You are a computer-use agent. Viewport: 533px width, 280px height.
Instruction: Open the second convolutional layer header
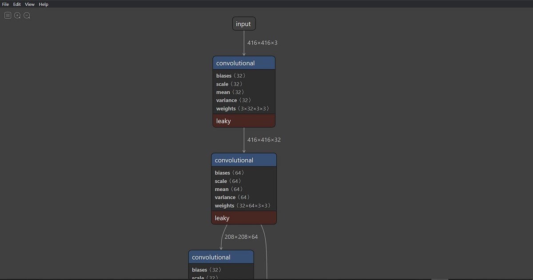click(x=243, y=160)
